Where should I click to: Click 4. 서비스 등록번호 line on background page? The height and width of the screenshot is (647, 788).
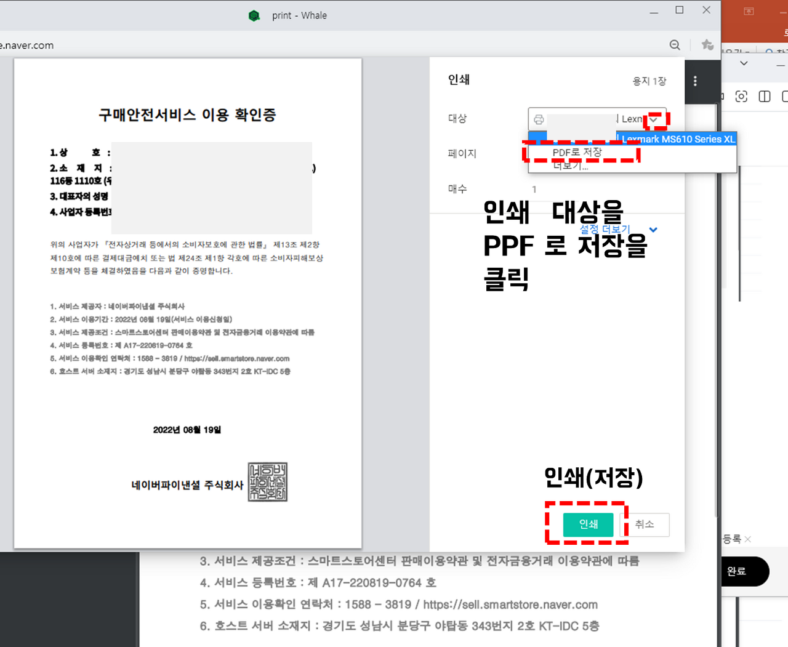tap(318, 582)
